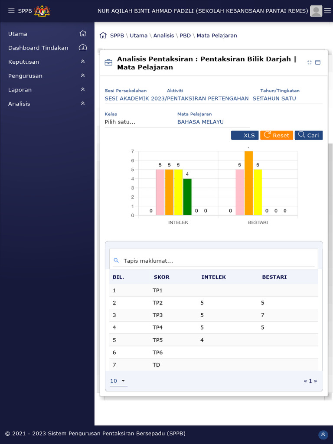Open the user profile avatar
The height and width of the screenshot is (444, 333).
pos(317,11)
